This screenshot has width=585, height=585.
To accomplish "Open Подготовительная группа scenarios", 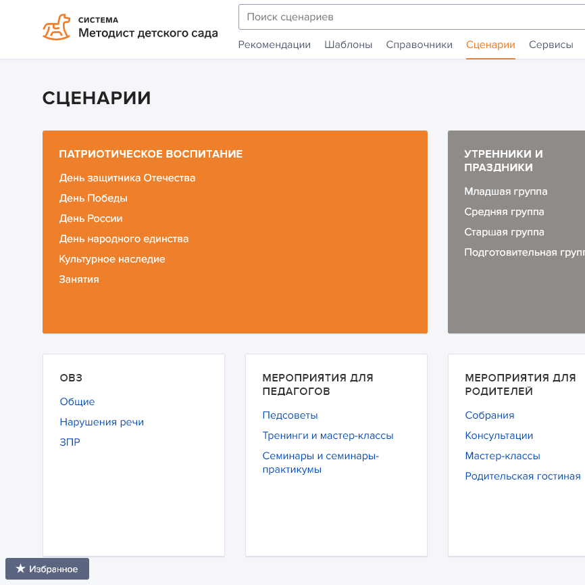I will (524, 252).
